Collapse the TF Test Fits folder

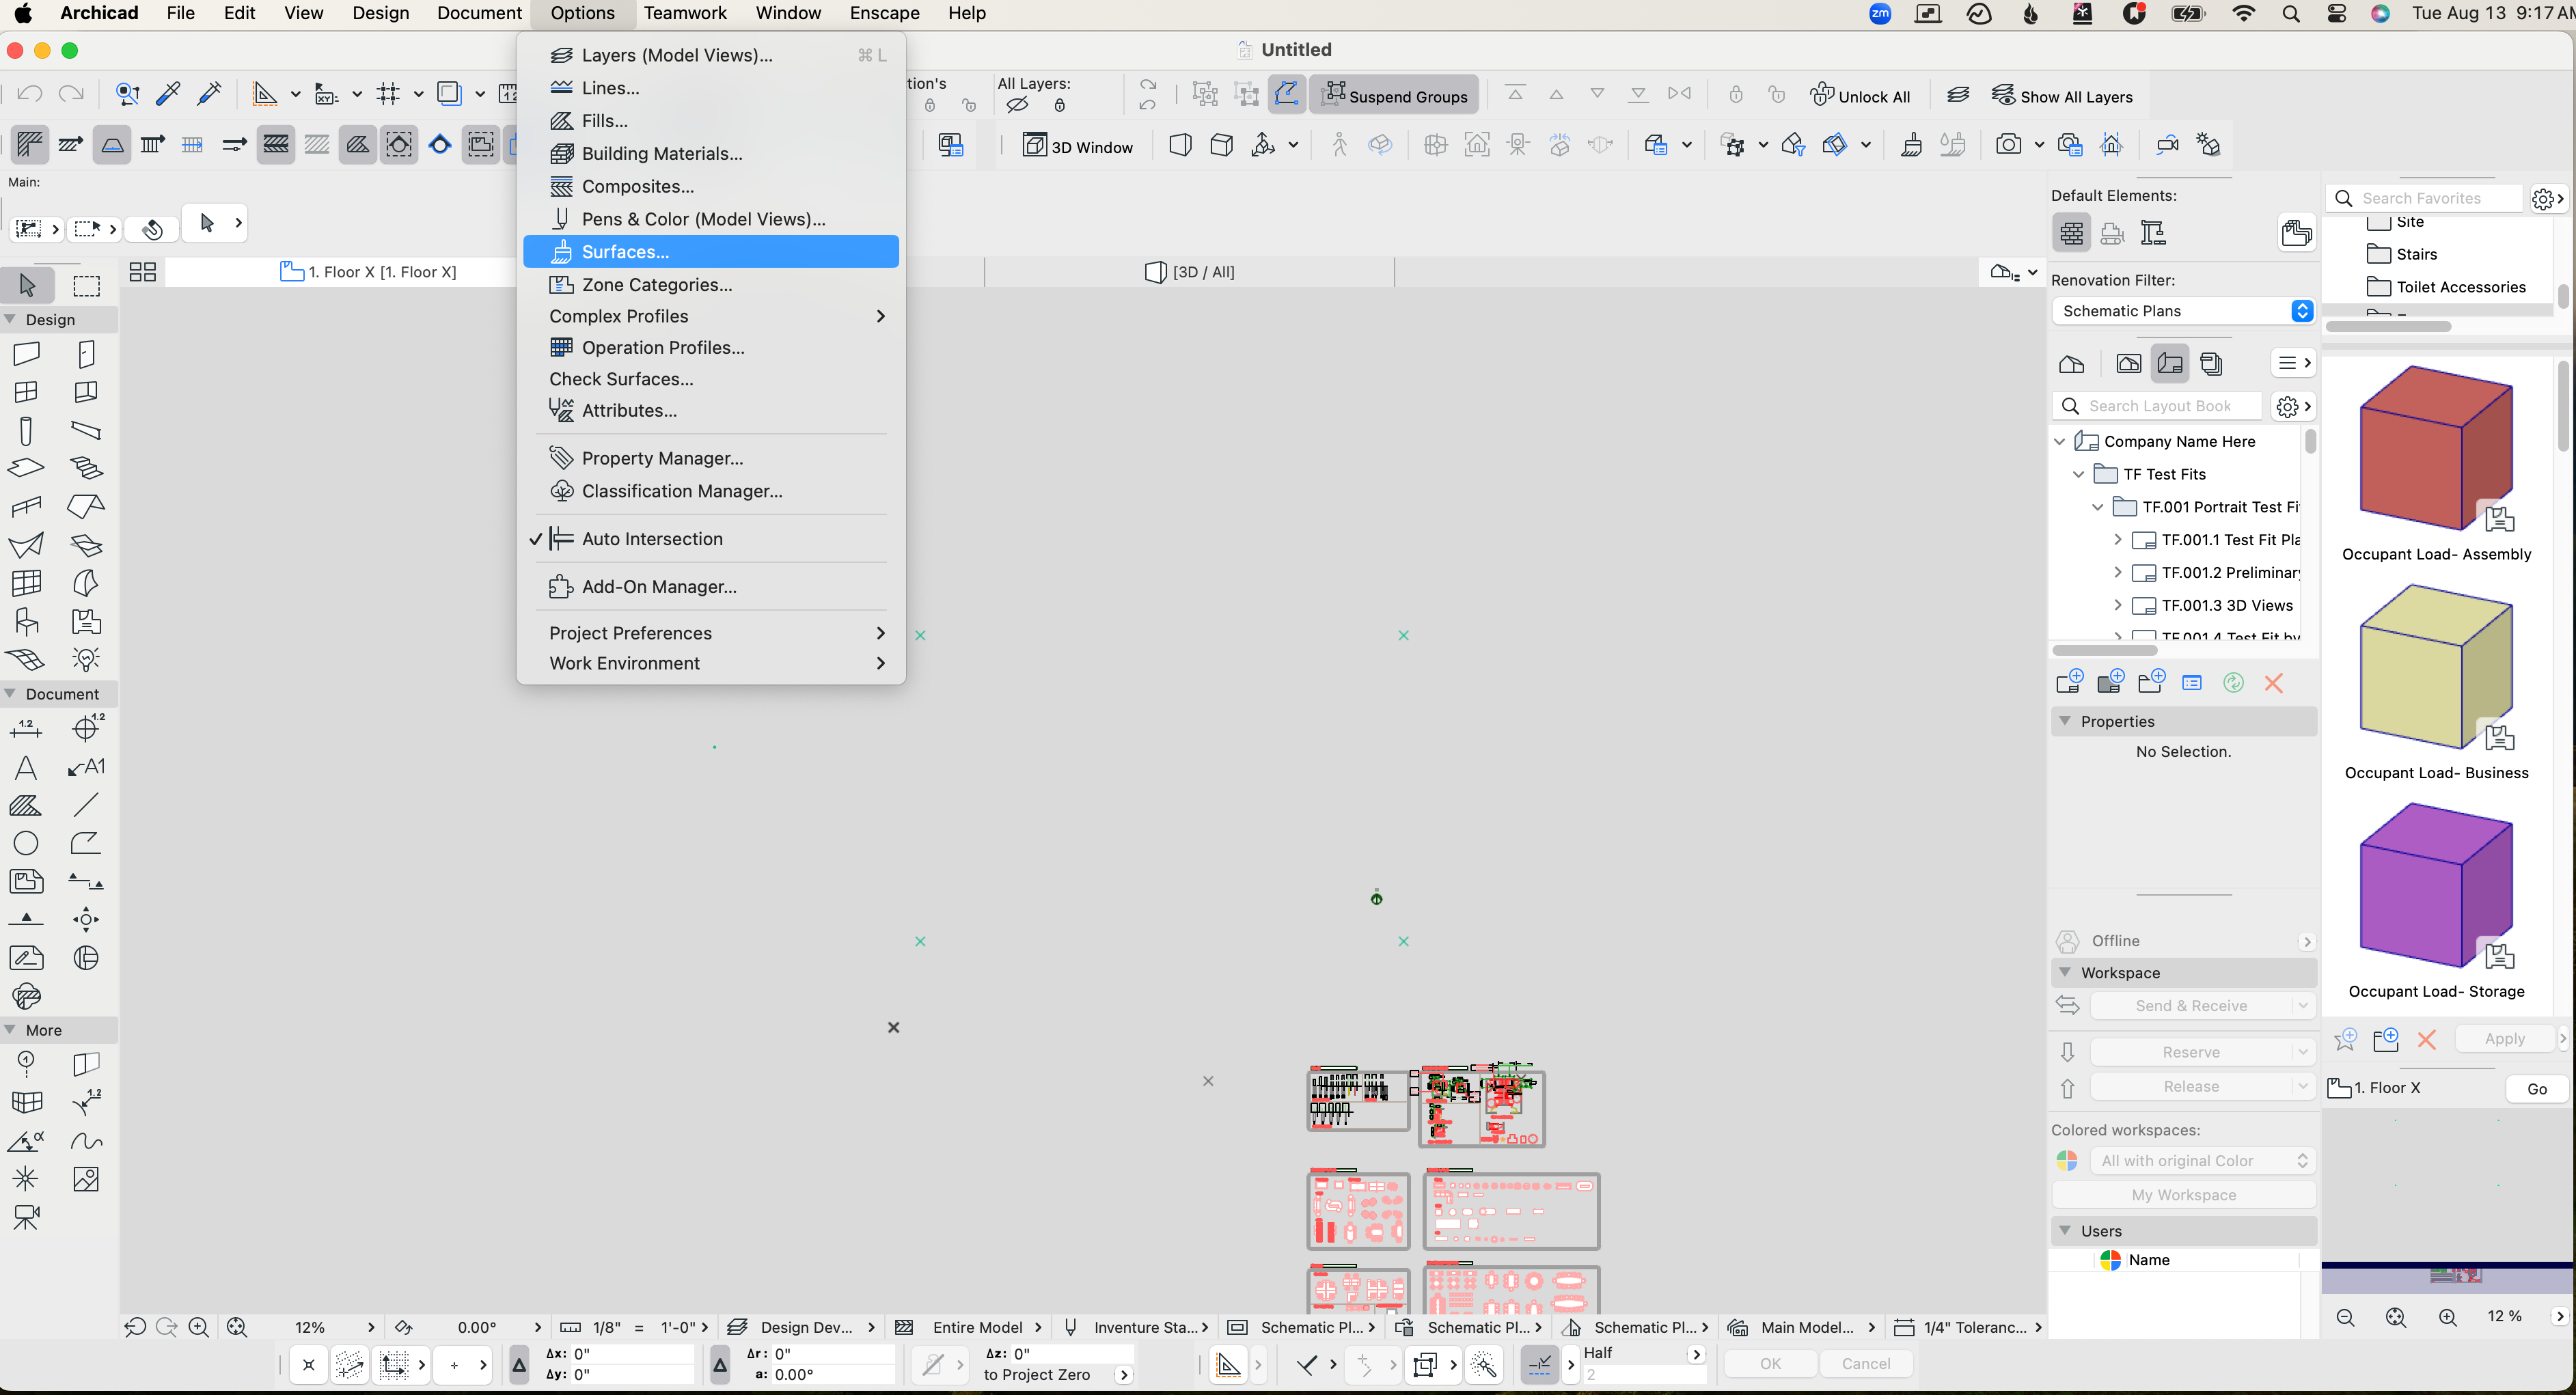pyautogui.click(x=2078, y=474)
